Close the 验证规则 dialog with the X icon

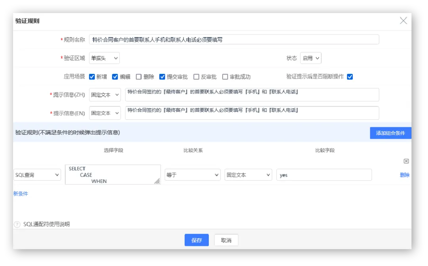pyautogui.click(x=403, y=21)
